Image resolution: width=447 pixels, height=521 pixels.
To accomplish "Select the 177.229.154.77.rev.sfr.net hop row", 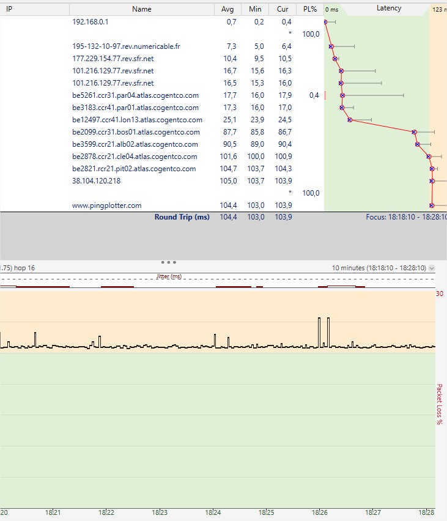I will pos(113,59).
